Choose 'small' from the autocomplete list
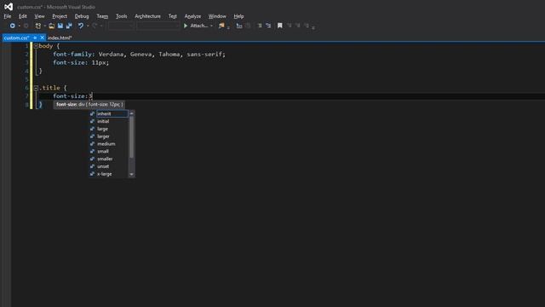545x307 pixels. pos(109,152)
